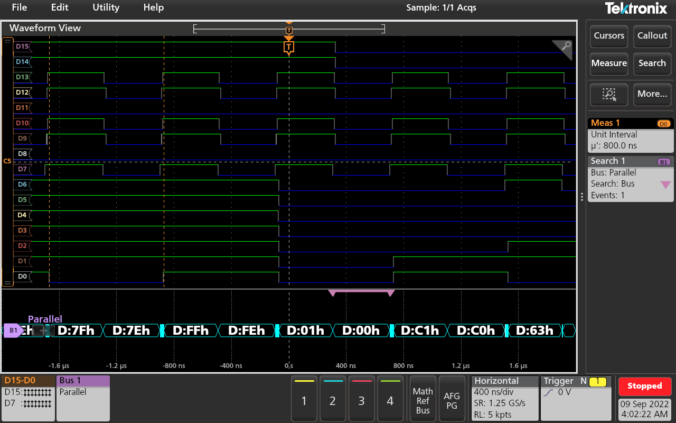Click the D15 digital channel label

tap(22, 47)
